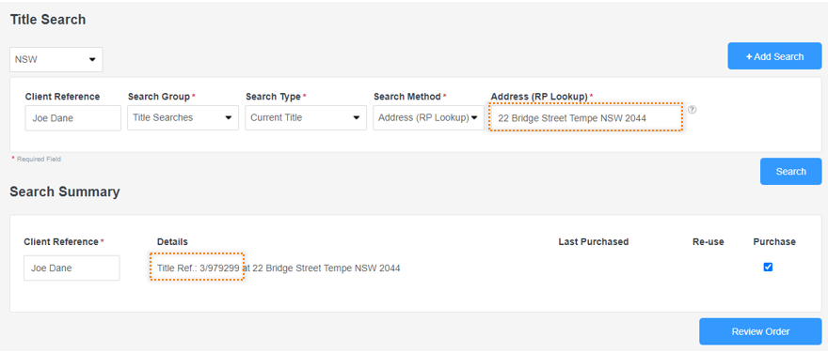The image size is (828, 352).
Task: Click the Details column header
Action: (x=172, y=242)
